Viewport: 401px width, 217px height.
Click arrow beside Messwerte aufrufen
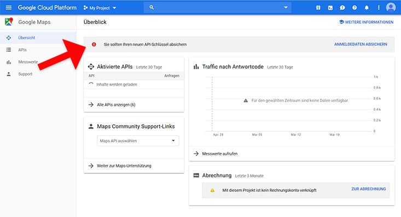point(196,154)
